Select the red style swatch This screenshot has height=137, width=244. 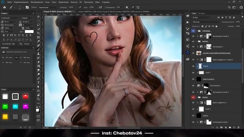tap(26, 96)
